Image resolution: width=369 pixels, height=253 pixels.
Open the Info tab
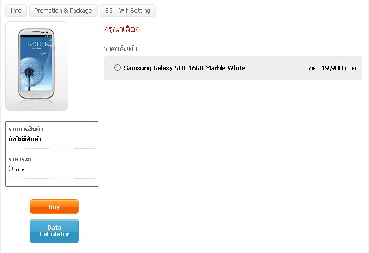coord(16,11)
